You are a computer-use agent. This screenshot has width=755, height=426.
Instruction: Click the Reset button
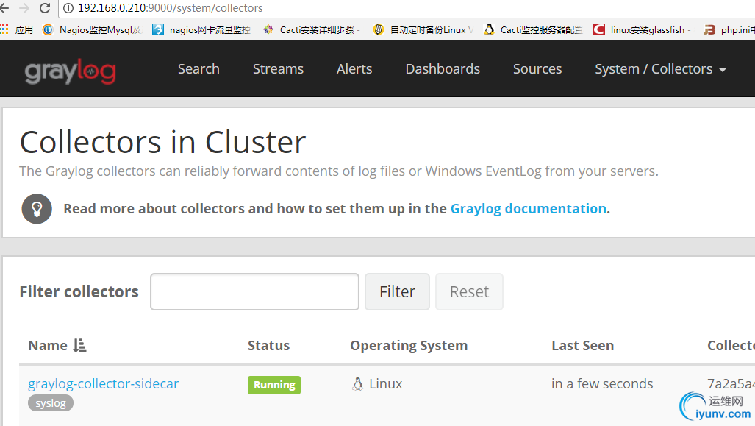(470, 291)
